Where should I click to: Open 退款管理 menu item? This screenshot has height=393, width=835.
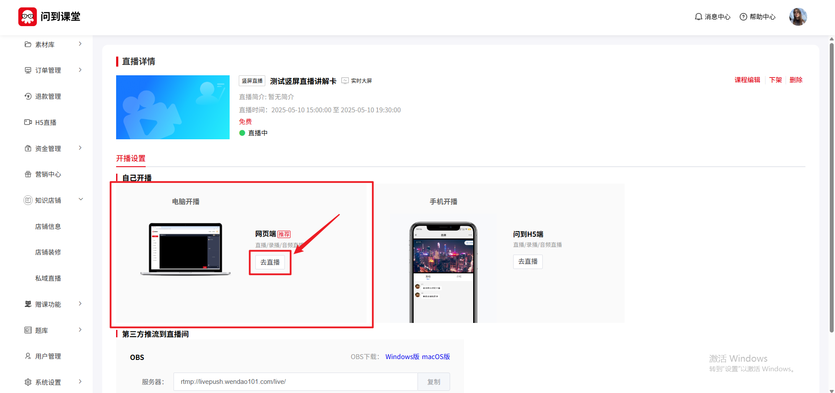pos(48,96)
